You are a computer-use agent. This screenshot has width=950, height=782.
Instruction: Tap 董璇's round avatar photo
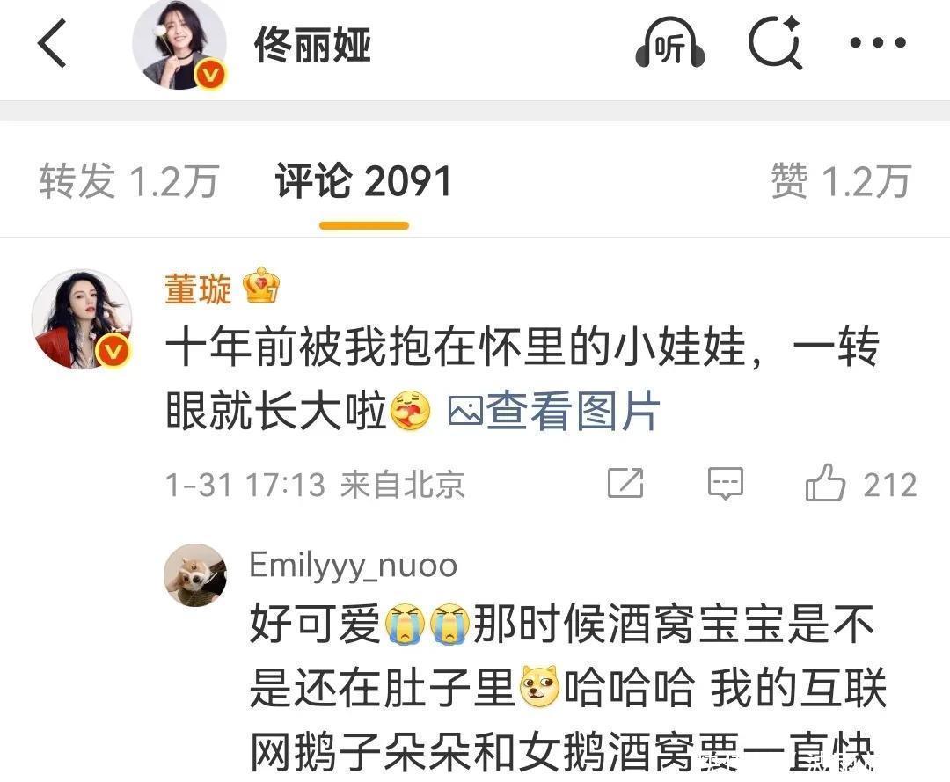pyautogui.click(x=82, y=319)
